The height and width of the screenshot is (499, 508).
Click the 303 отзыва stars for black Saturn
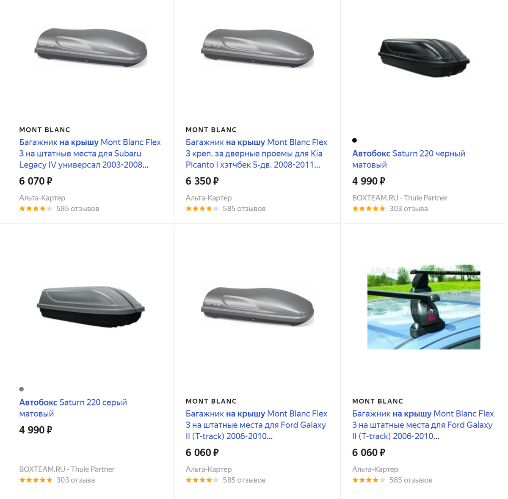(x=390, y=209)
